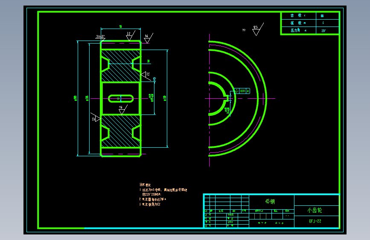Click the right-side diameter dimension text
This screenshot has width=370, height=240.
pos(165,98)
